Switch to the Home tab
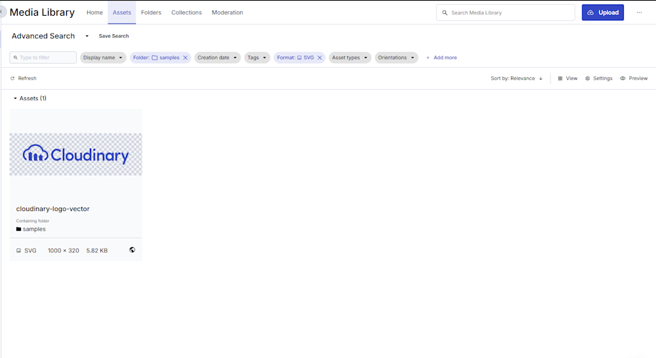The height and width of the screenshot is (358, 656). pyautogui.click(x=94, y=12)
